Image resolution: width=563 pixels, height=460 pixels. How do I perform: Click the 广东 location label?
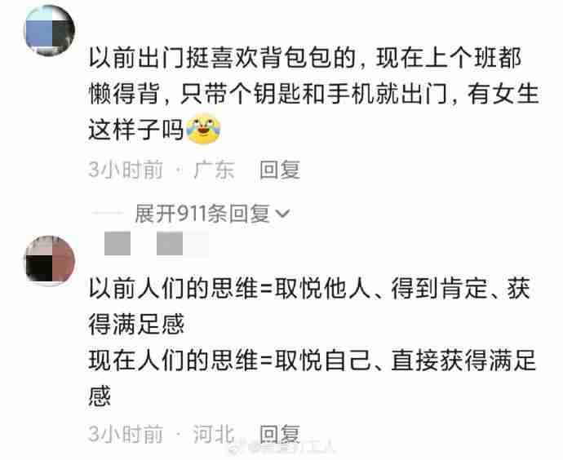(x=214, y=170)
